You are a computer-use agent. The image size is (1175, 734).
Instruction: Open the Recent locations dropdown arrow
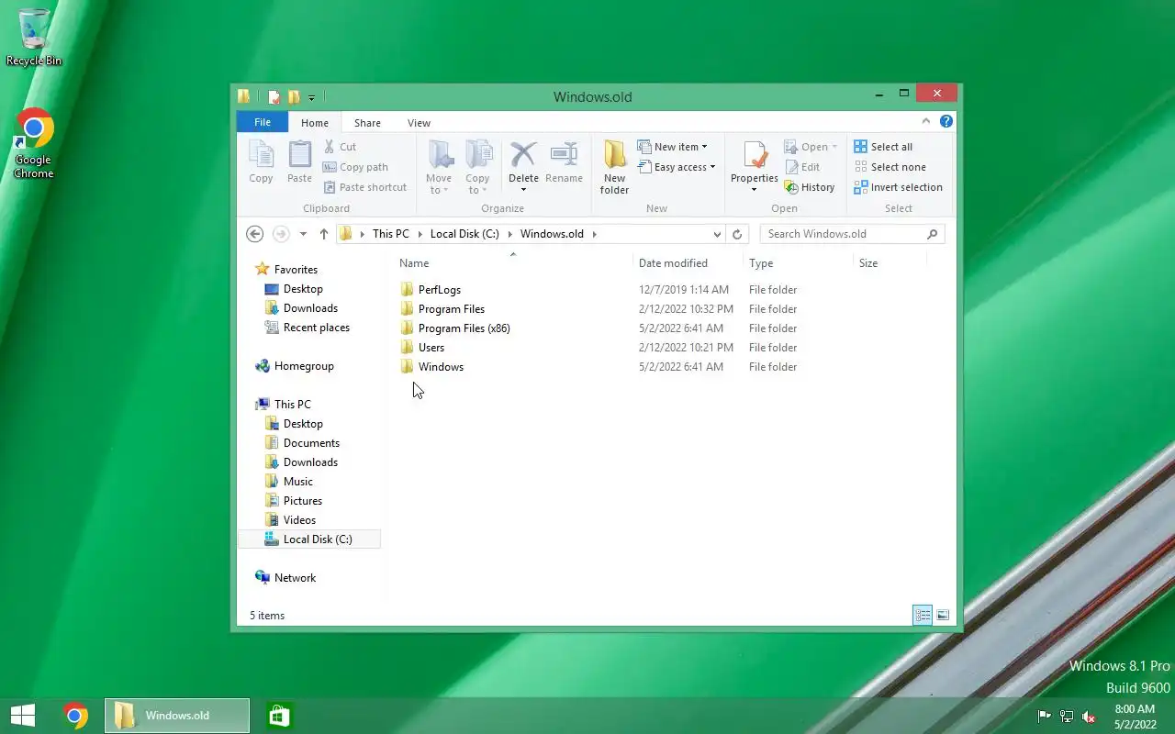click(303, 234)
